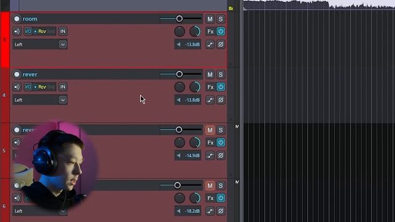Viewport: 395px width, 222px height.
Task: Click the -13.8dB value on room track
Action: (193, 44)
